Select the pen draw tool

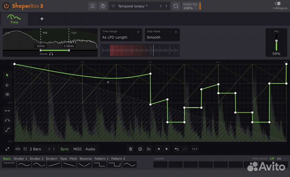7,85
